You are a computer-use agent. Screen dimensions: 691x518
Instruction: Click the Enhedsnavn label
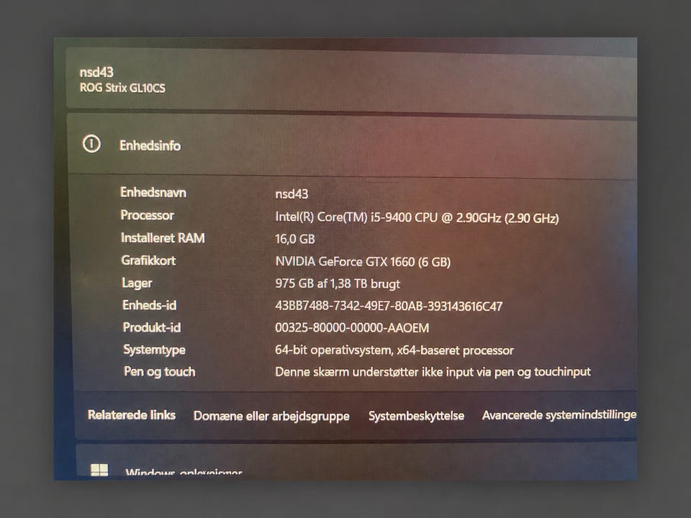coord(153,193)
